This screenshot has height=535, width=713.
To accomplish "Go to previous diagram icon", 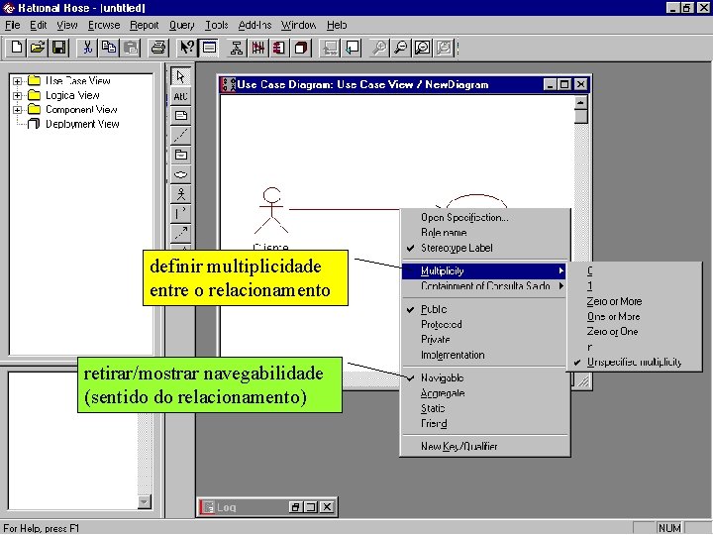I will 352,48.
